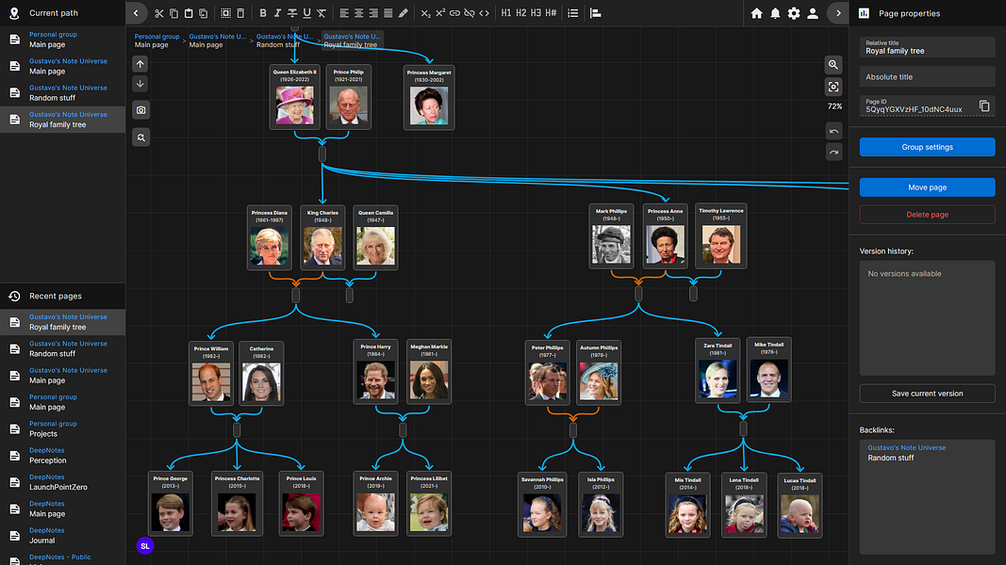
Task: Open Random stuff in Recent pages
Action: point(63,348)
